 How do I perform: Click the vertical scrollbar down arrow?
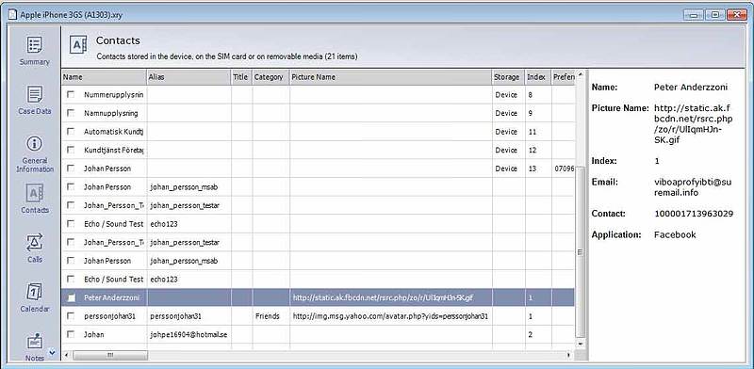tap(580, 344)
